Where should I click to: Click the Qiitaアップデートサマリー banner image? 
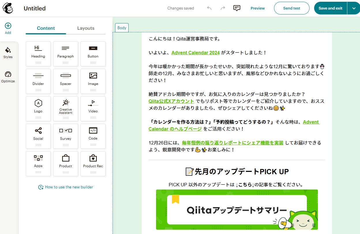click(x=237, y=210)
